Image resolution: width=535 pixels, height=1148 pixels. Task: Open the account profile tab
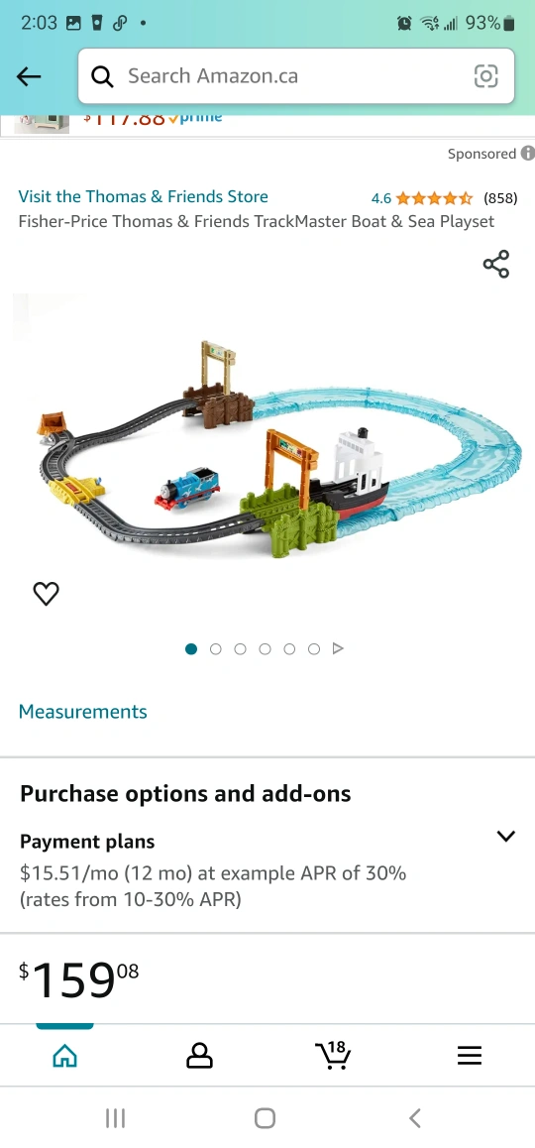point(199,1055)
